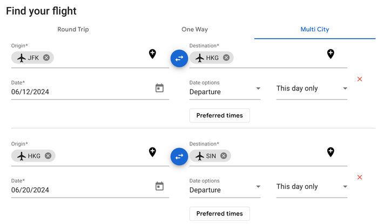This screenshot has width=378, height=224.
Task: Expand This day only dropdown for first flight
Action: pyautogui.click(x=312, y=88)
